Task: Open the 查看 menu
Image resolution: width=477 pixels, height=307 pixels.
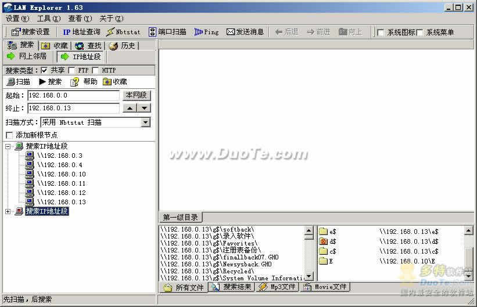Action: 80,19
